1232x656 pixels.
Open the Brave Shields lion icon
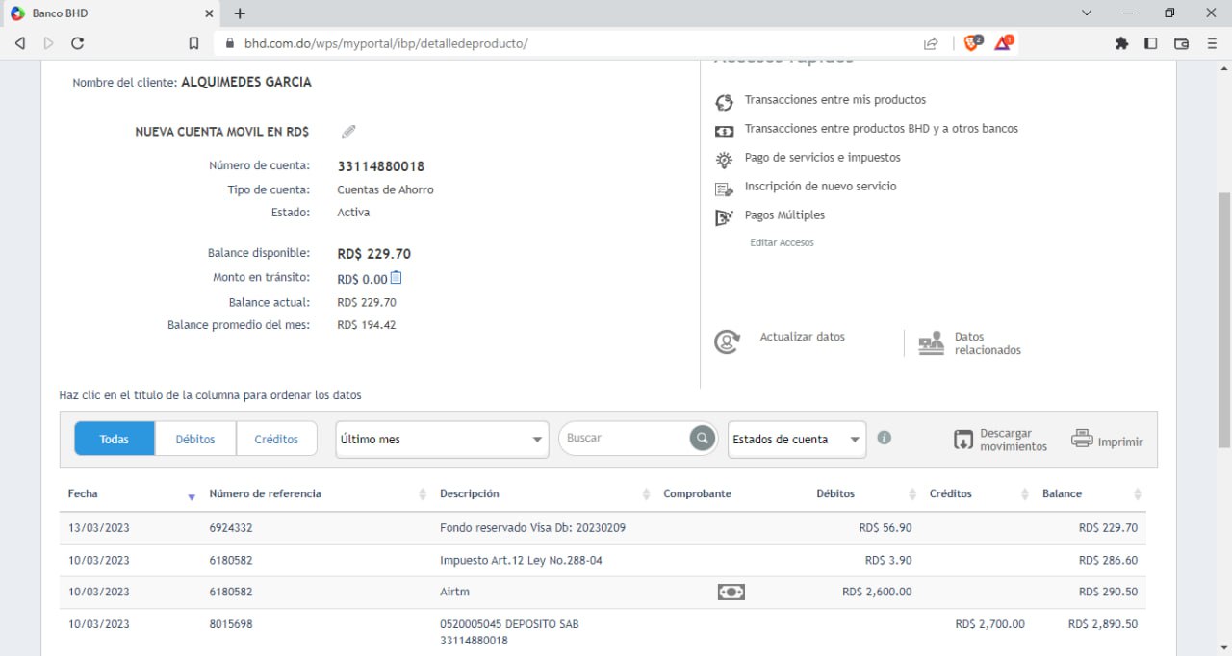(x=972, y=43)
